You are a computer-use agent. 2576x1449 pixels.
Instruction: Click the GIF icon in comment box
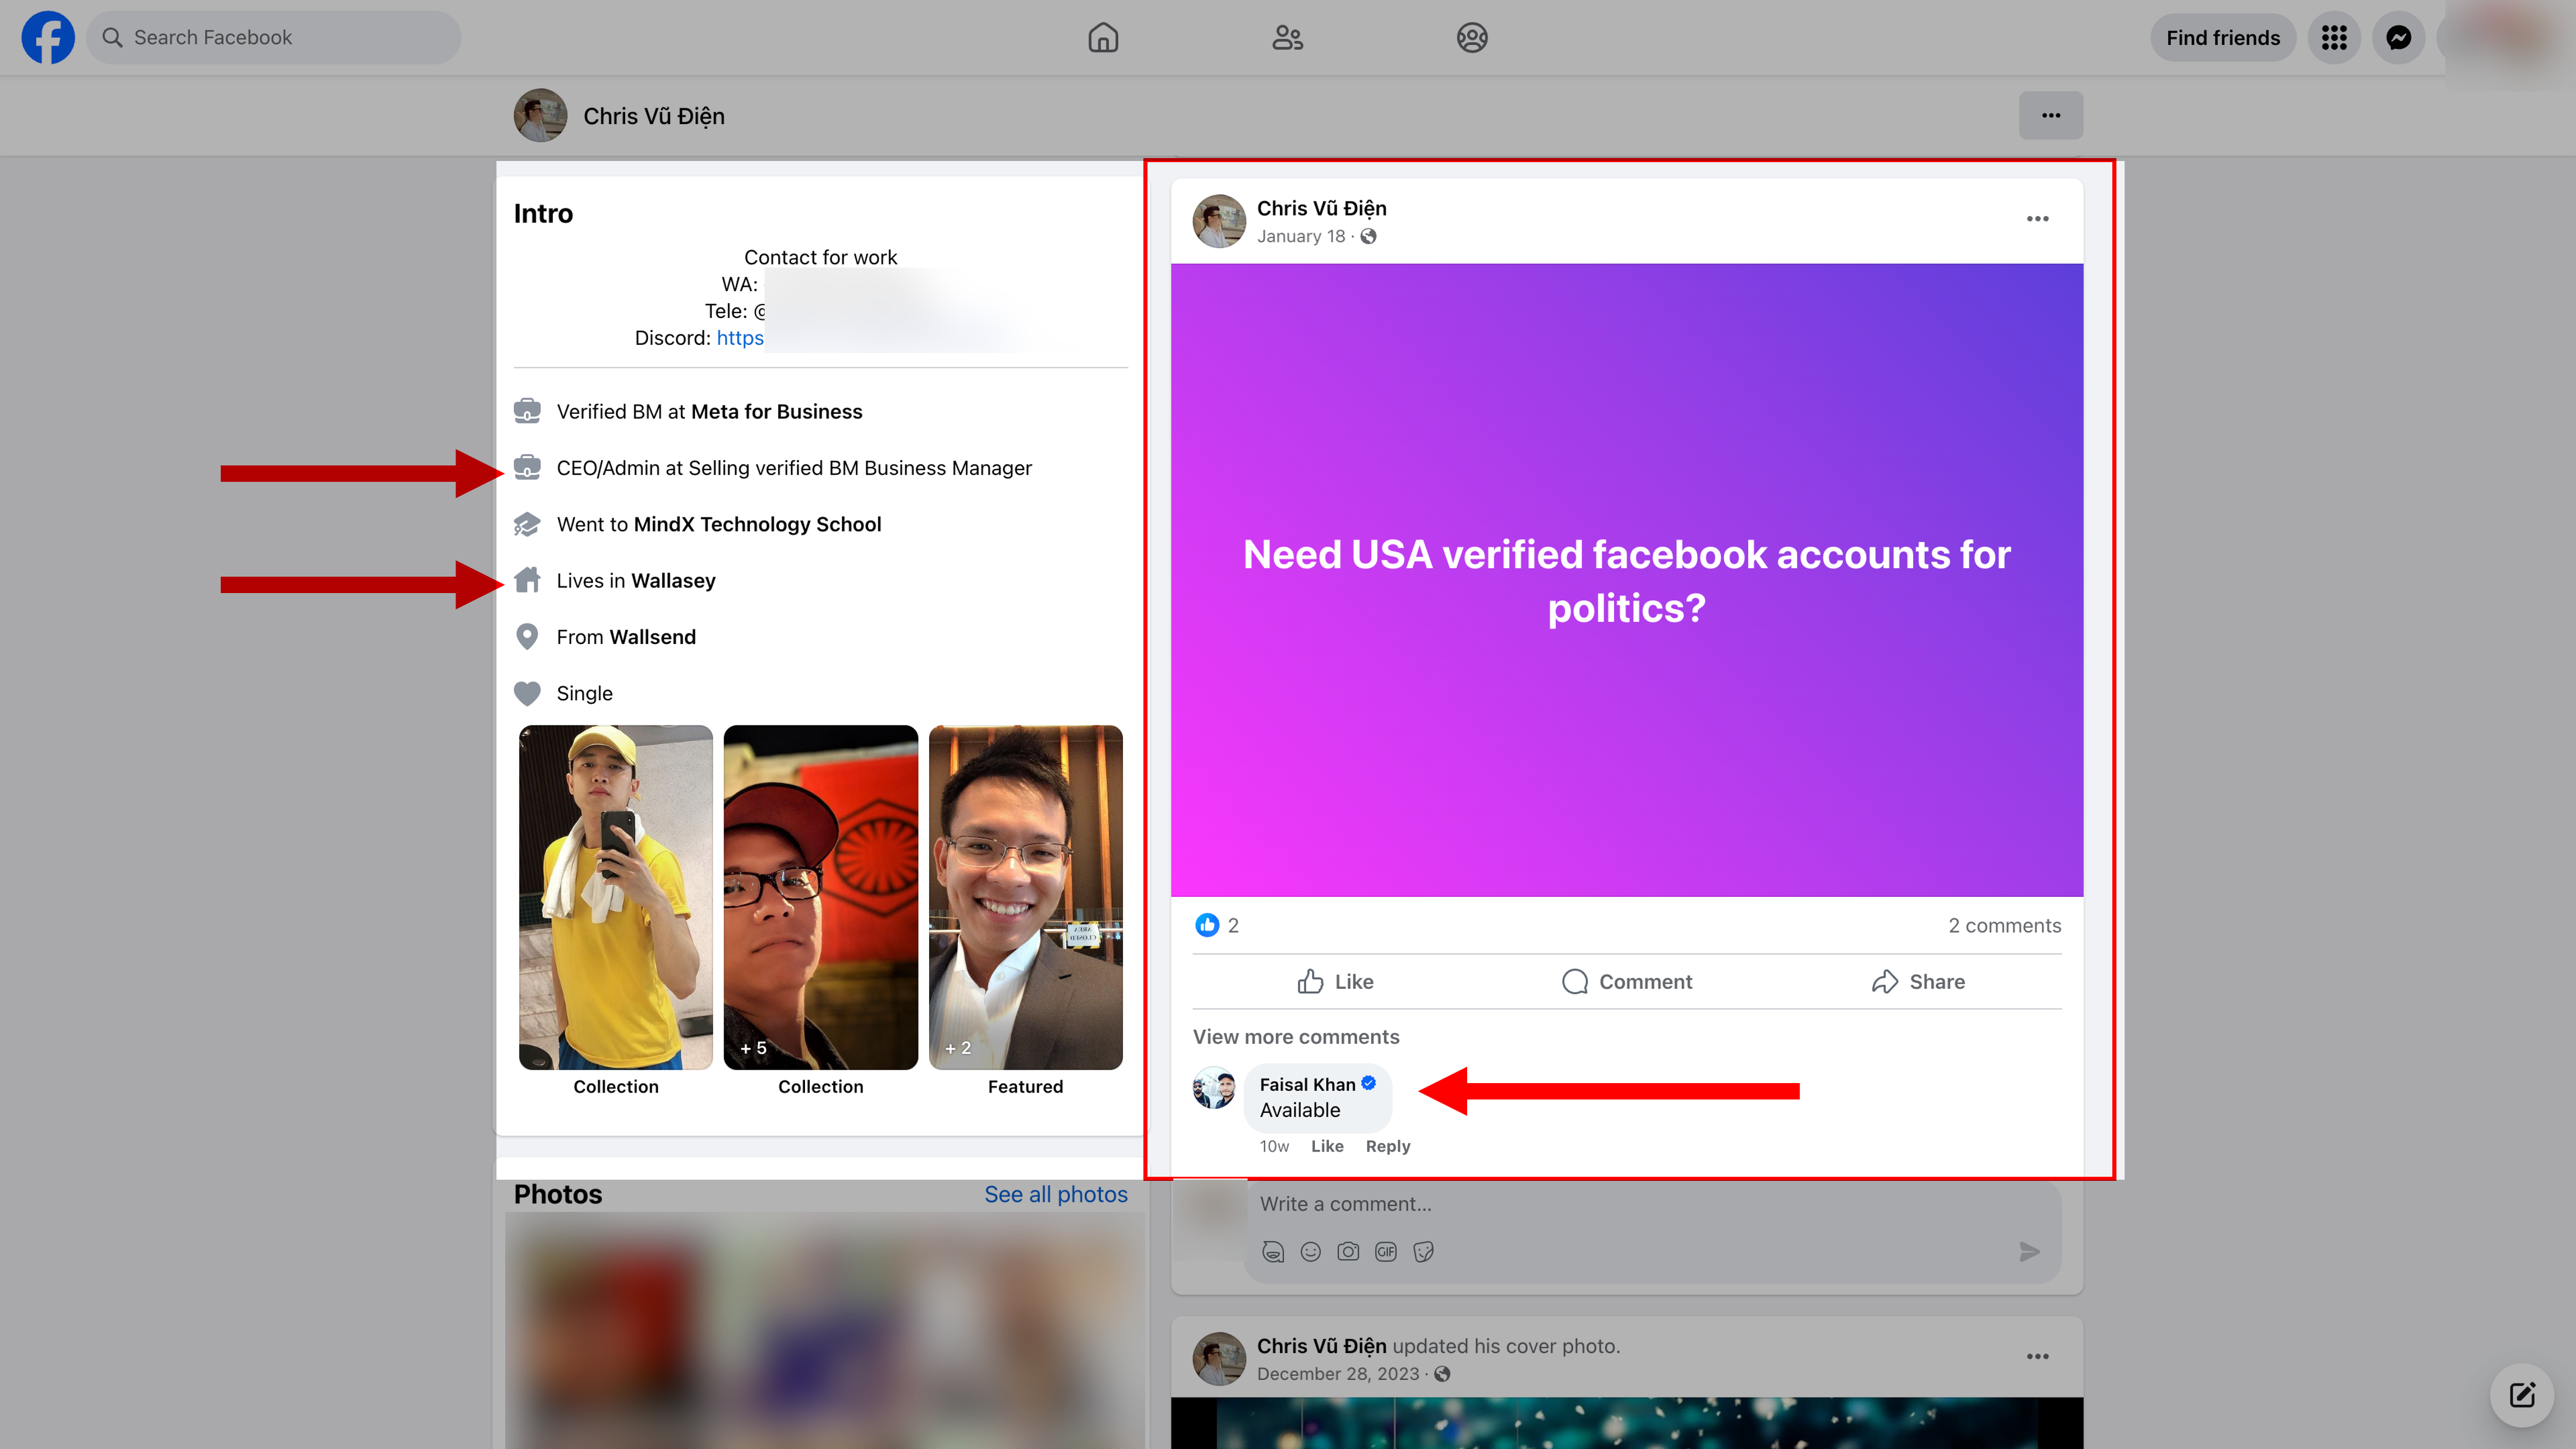point(1385,1251)
